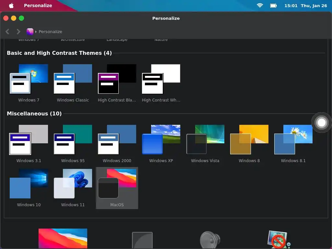The height and width of the screenshot is (249, 332).
Task: Open the desktop background wallpaper setting
Action: point(63,238)
